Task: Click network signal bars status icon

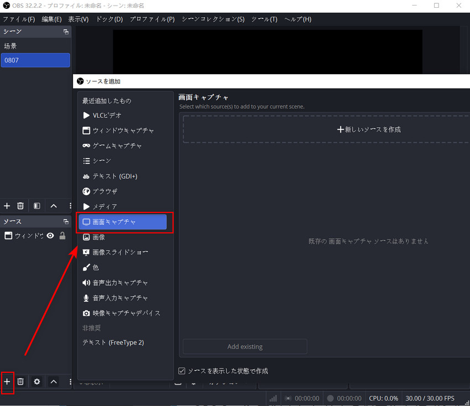Action: (273, 398)
